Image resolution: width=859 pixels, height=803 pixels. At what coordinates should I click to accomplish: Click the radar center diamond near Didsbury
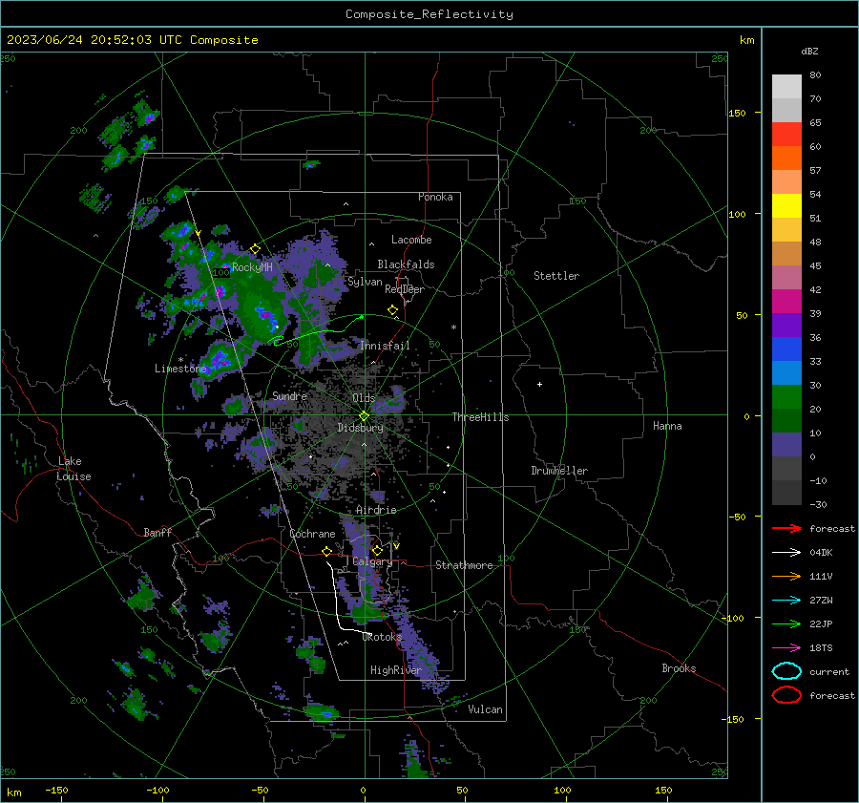(364, 416)
